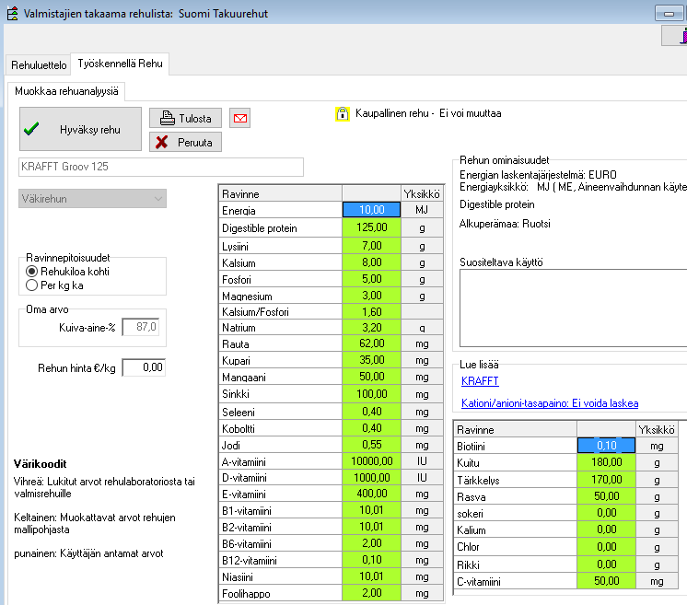Click the Mangaani value 50,00 cell

[371, 377]
